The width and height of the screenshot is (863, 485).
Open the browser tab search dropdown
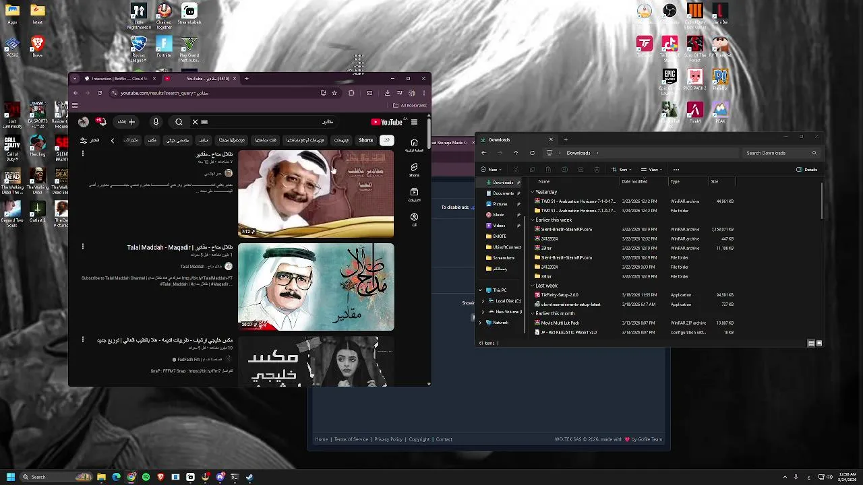(75, 79)
